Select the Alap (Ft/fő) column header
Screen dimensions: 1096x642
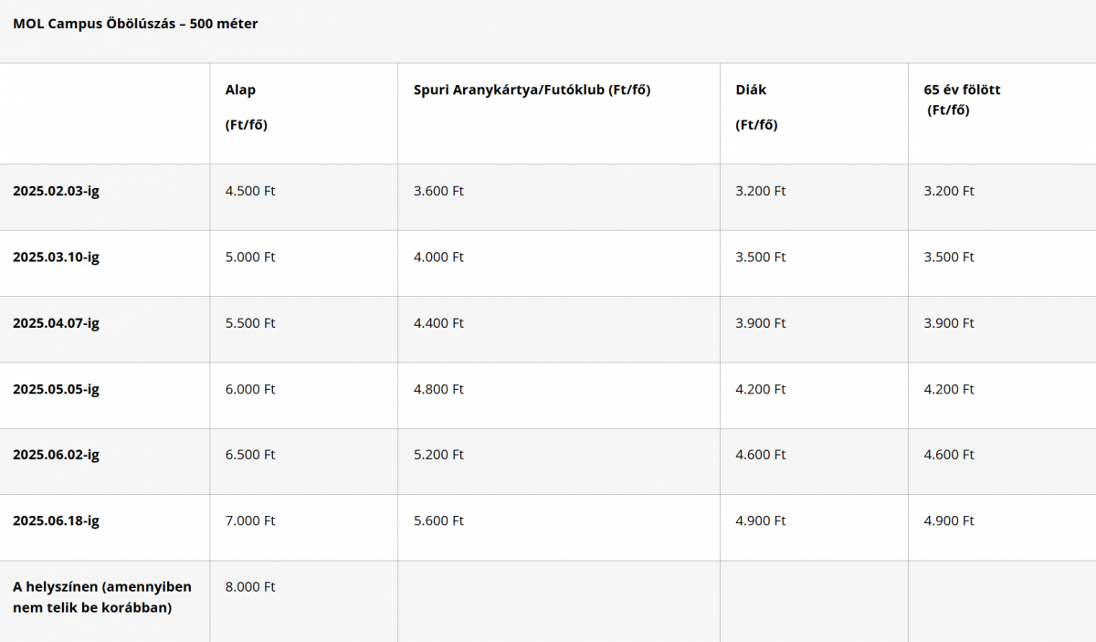(246, 107)
